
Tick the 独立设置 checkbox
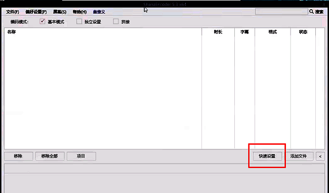click(79, 21)
